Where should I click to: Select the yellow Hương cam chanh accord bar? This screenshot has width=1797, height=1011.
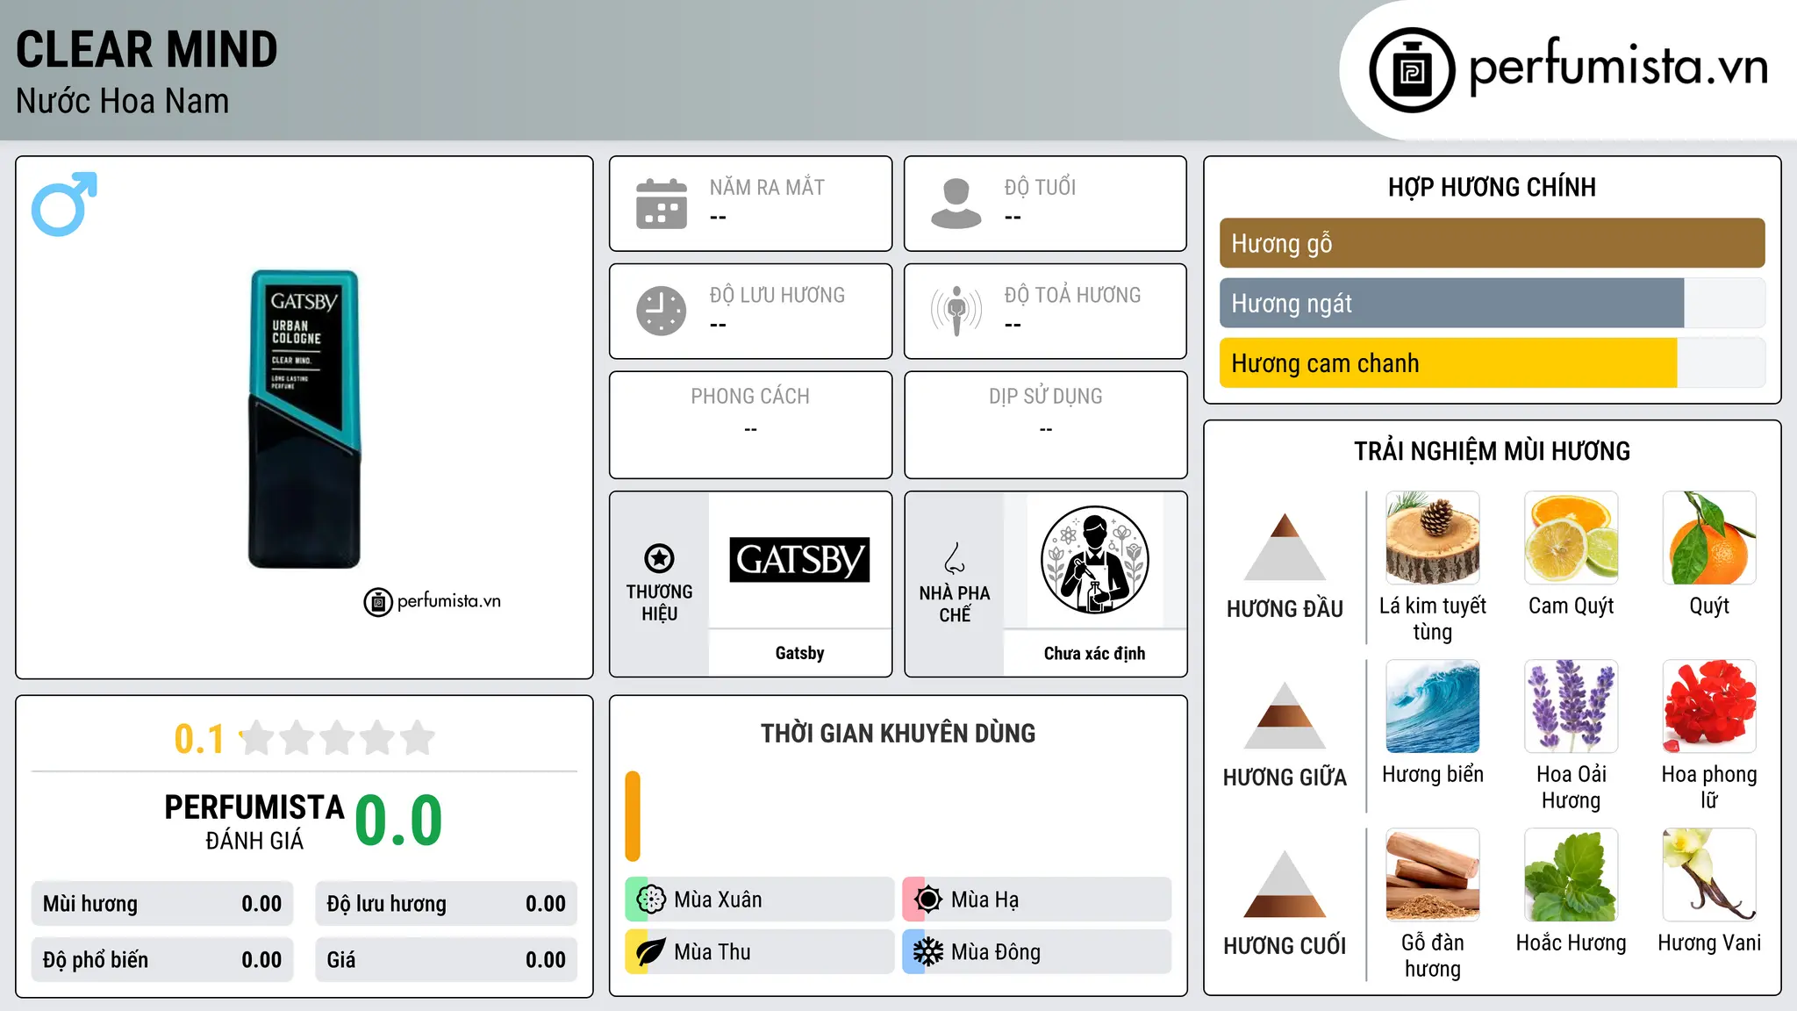pyautogui.click(x=1448, y=362)
